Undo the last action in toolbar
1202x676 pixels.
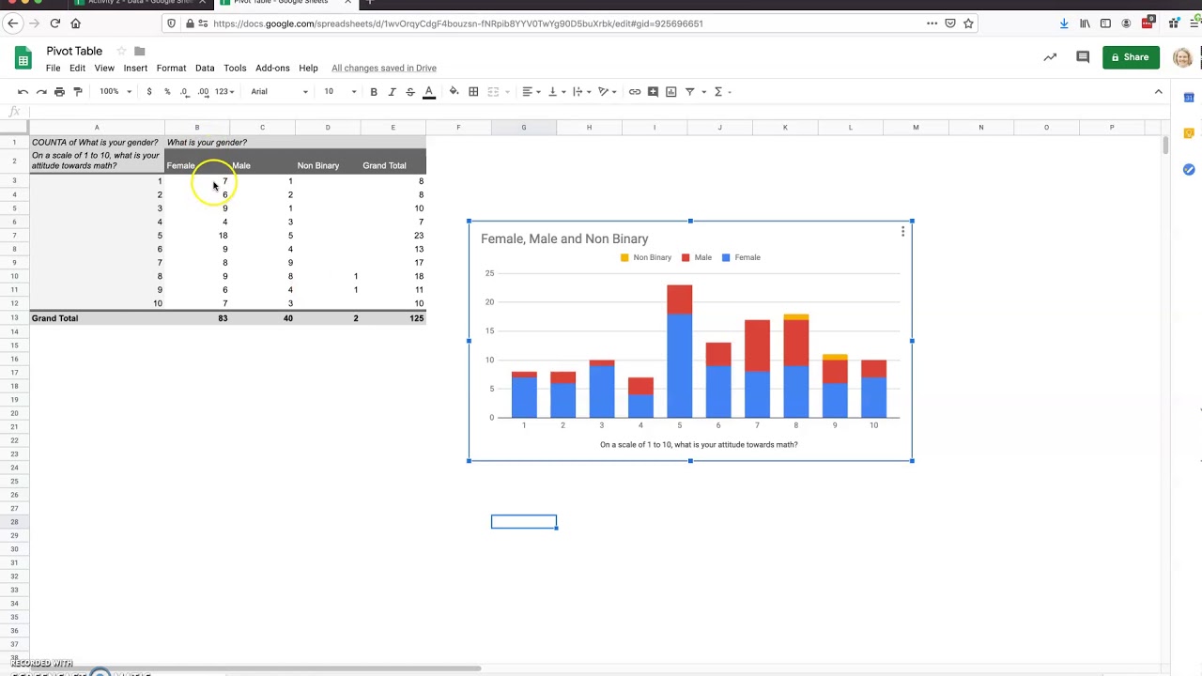[23, 91]
